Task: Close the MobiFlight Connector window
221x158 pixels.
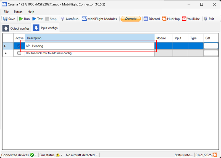Action: (x=215, y=4)
